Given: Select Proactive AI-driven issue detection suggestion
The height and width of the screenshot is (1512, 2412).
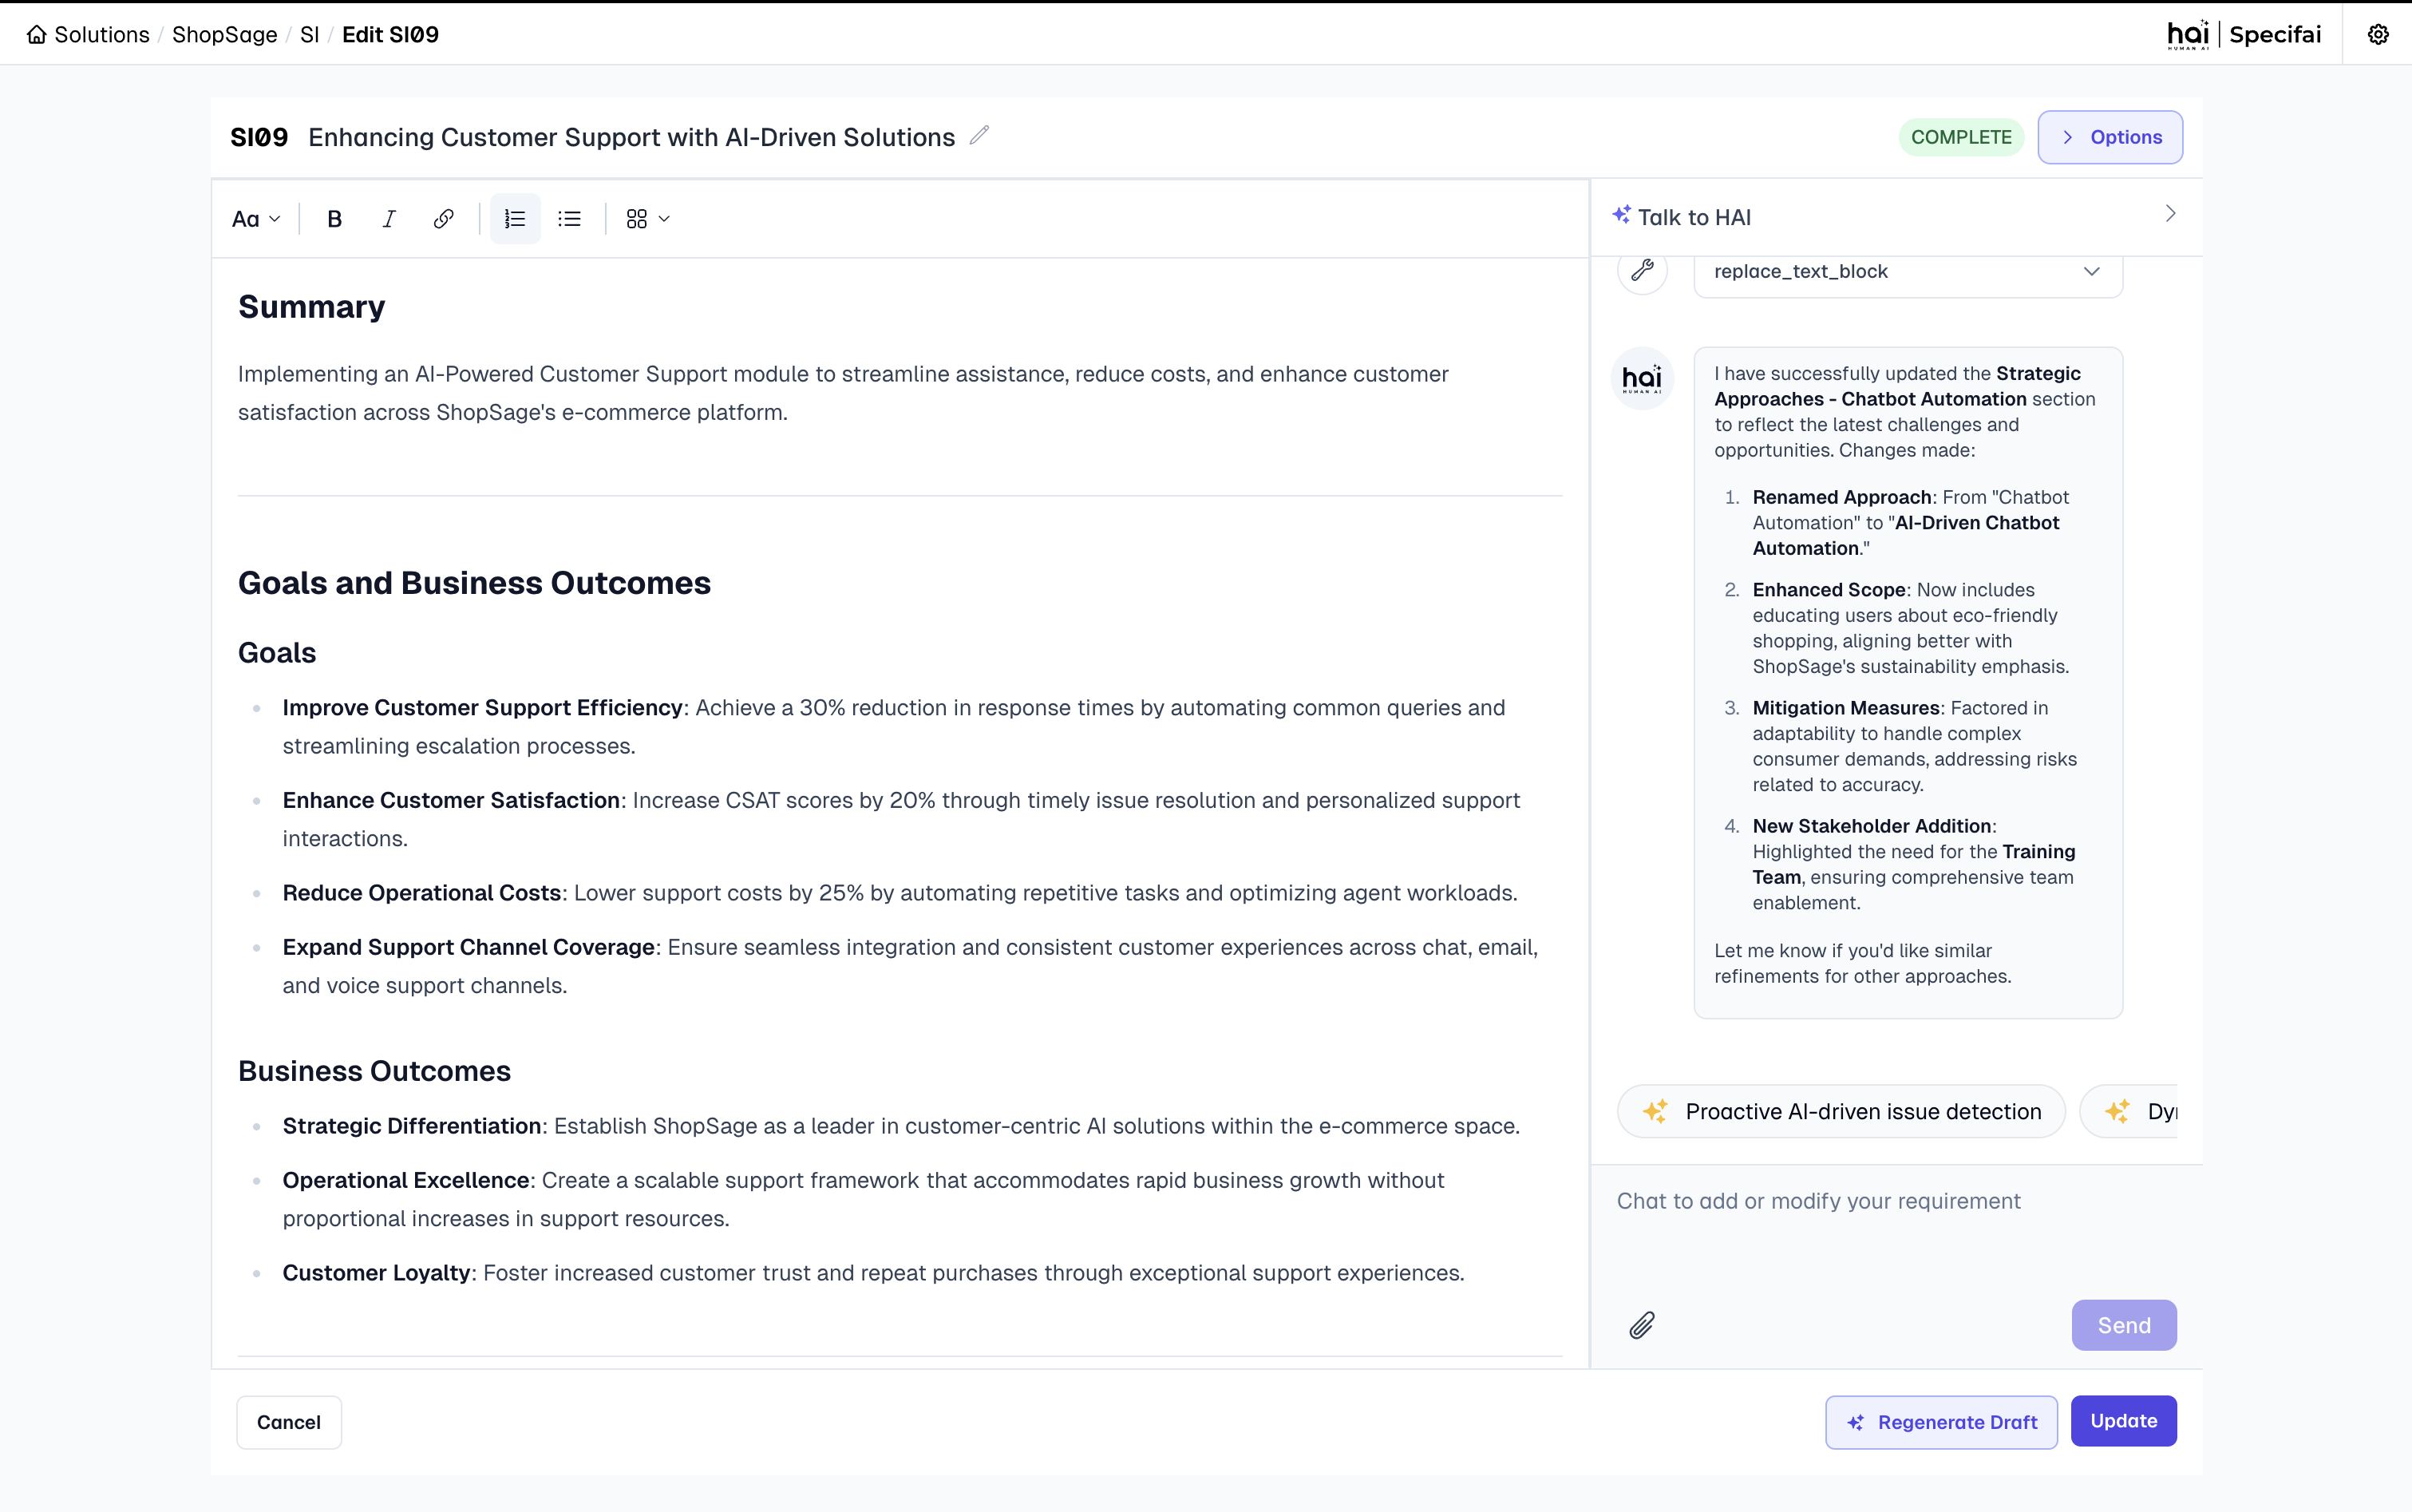Looking at the screenshot, I should click(x=1841, y=1111).
